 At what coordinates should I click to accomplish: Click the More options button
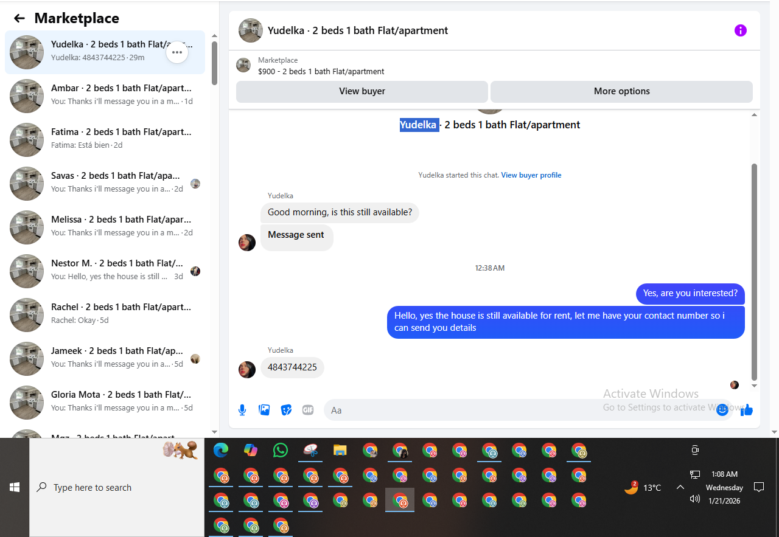pyautogui.click(x=622, y=91)
